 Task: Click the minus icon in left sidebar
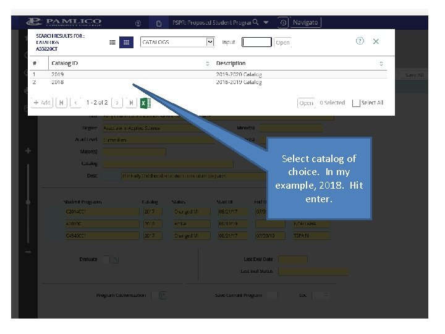pyautogui.click(x=28, y=252)
